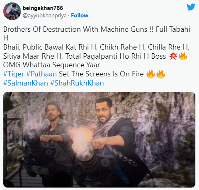Screen dimensions: 199x190
Task: Open the beingakhan786 profile avatar
Action: point(12,11)
